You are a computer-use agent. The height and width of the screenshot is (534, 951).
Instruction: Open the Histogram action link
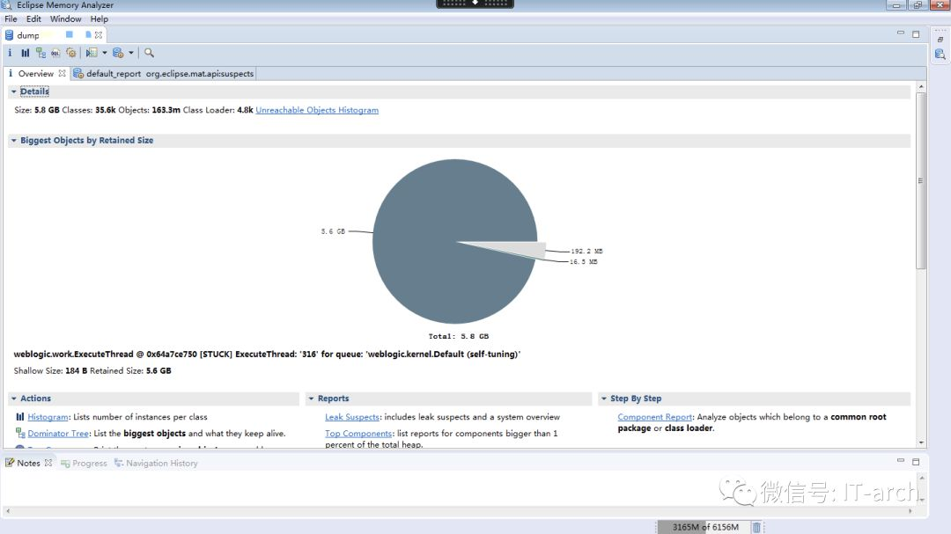pyautogui.click(x=48, y=417)
